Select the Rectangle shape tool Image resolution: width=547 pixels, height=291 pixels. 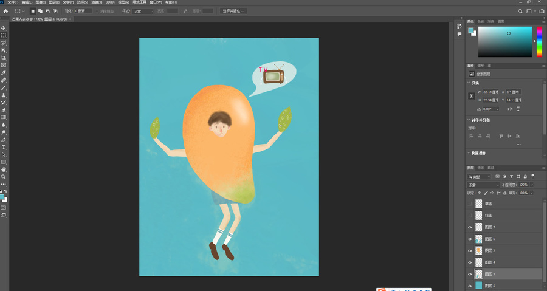pos(4,162)
